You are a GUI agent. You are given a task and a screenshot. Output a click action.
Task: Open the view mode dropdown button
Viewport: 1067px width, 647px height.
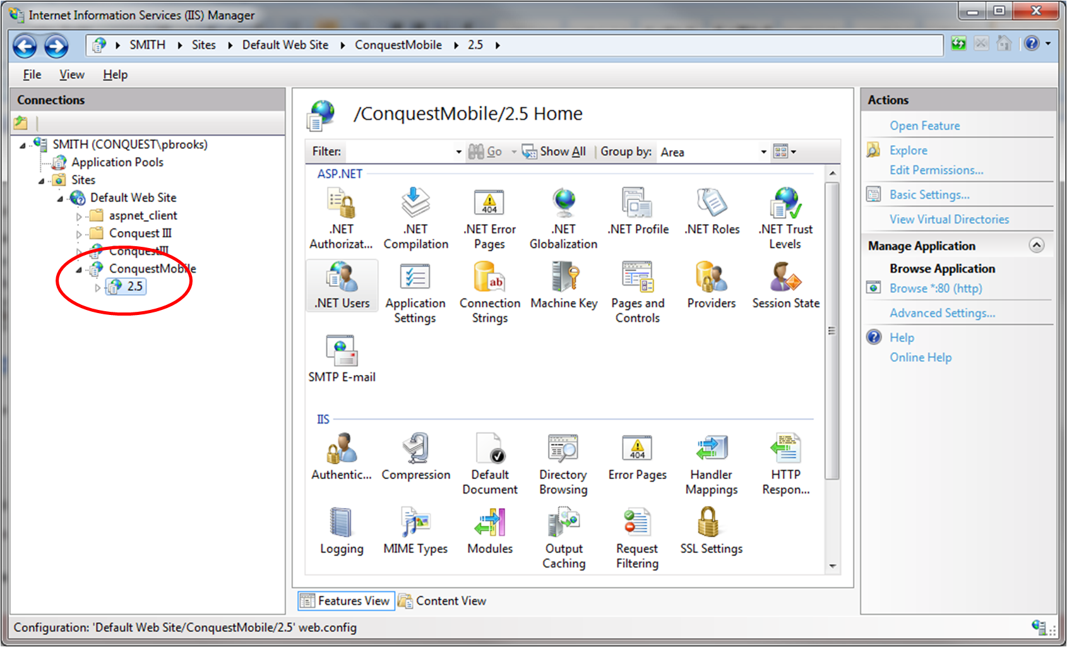785,151
